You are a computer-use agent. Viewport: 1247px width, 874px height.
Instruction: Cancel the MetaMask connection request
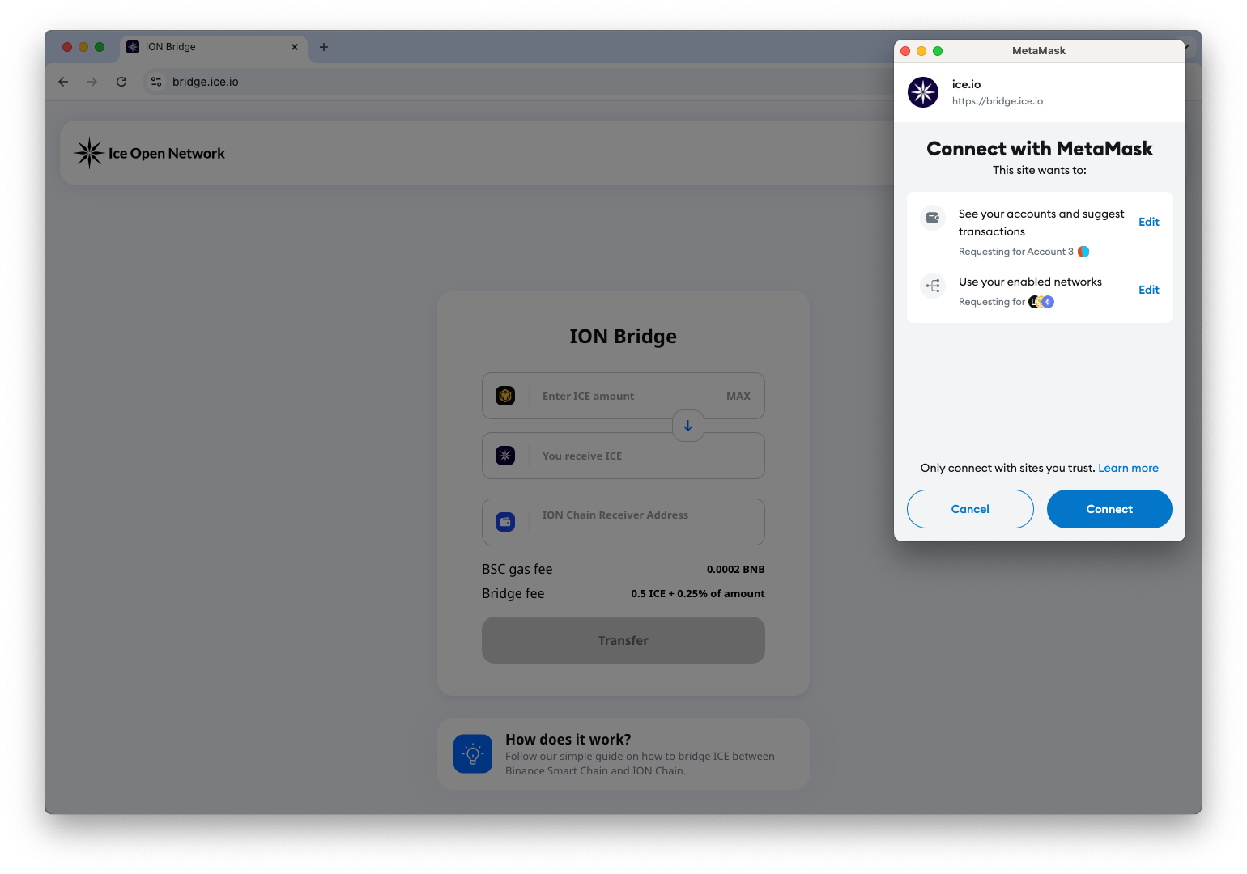pos(969,509)
